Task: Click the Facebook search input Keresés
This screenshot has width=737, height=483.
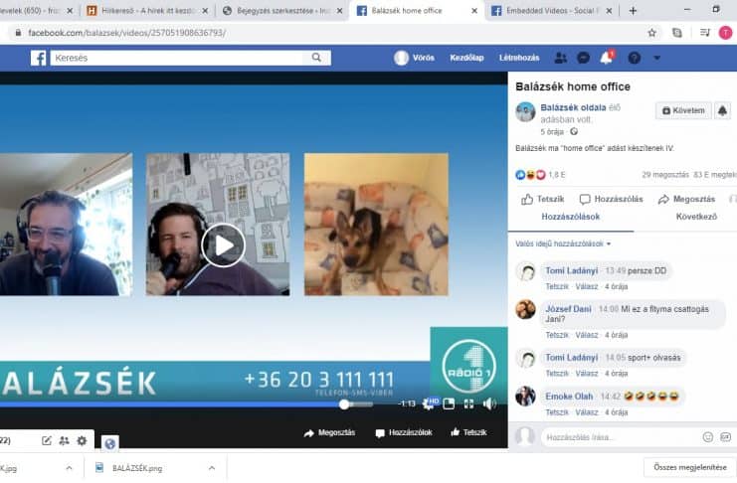Action: point(177,58)
